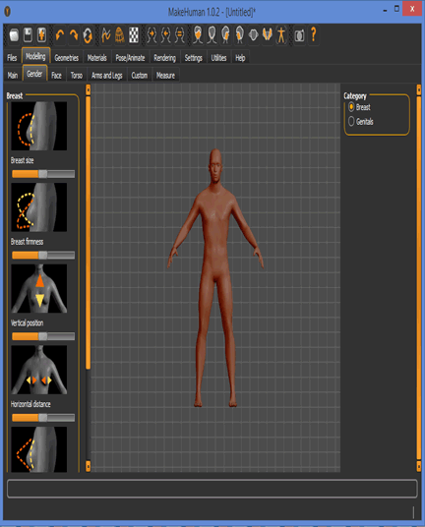
Task: Click the Breast size slider
Action: click(x=43, y=174)
